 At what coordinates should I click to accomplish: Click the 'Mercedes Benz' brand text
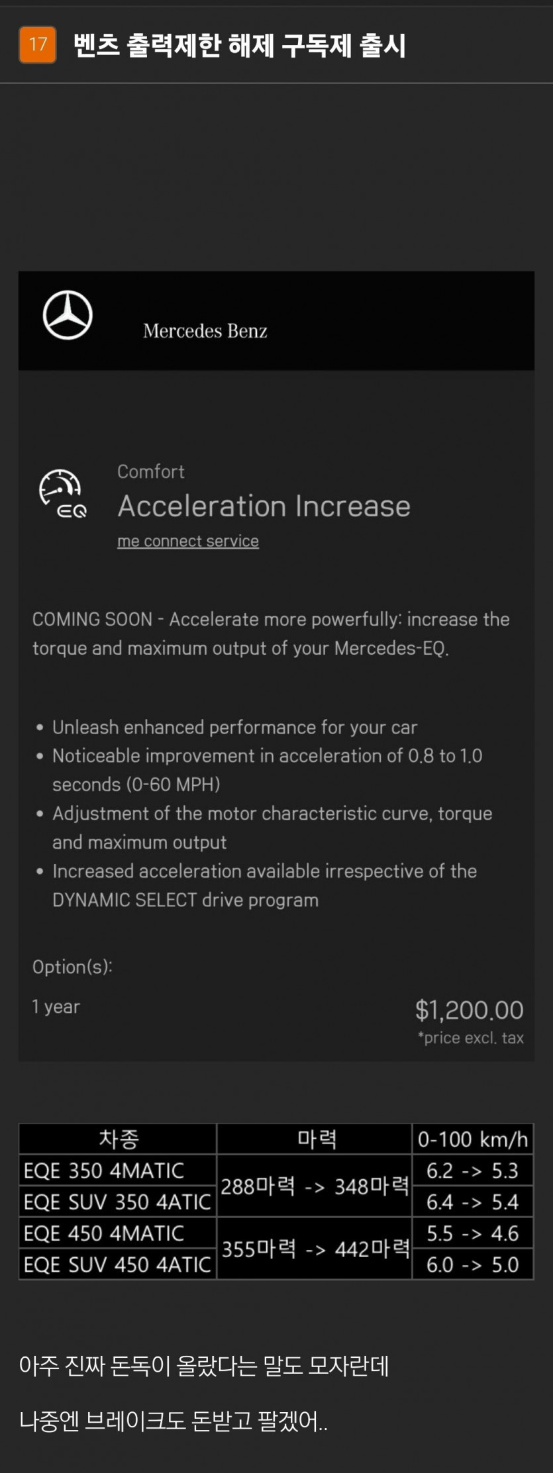[x=205, y=330]
